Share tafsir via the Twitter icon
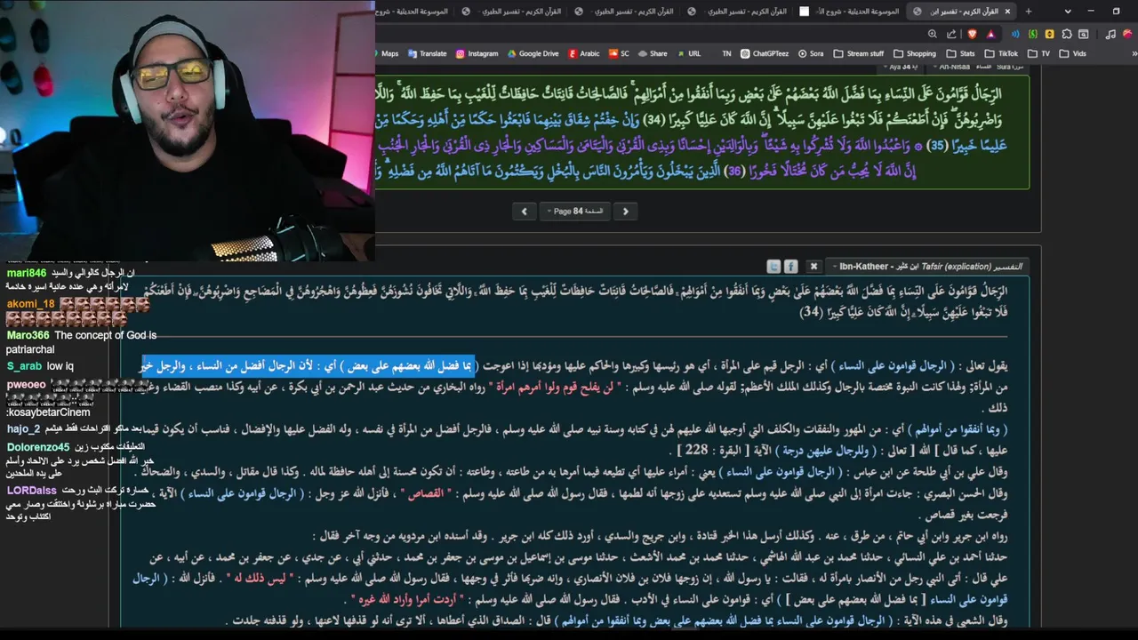This screenshot has width=1138, height=640. [x=773, y=266]
